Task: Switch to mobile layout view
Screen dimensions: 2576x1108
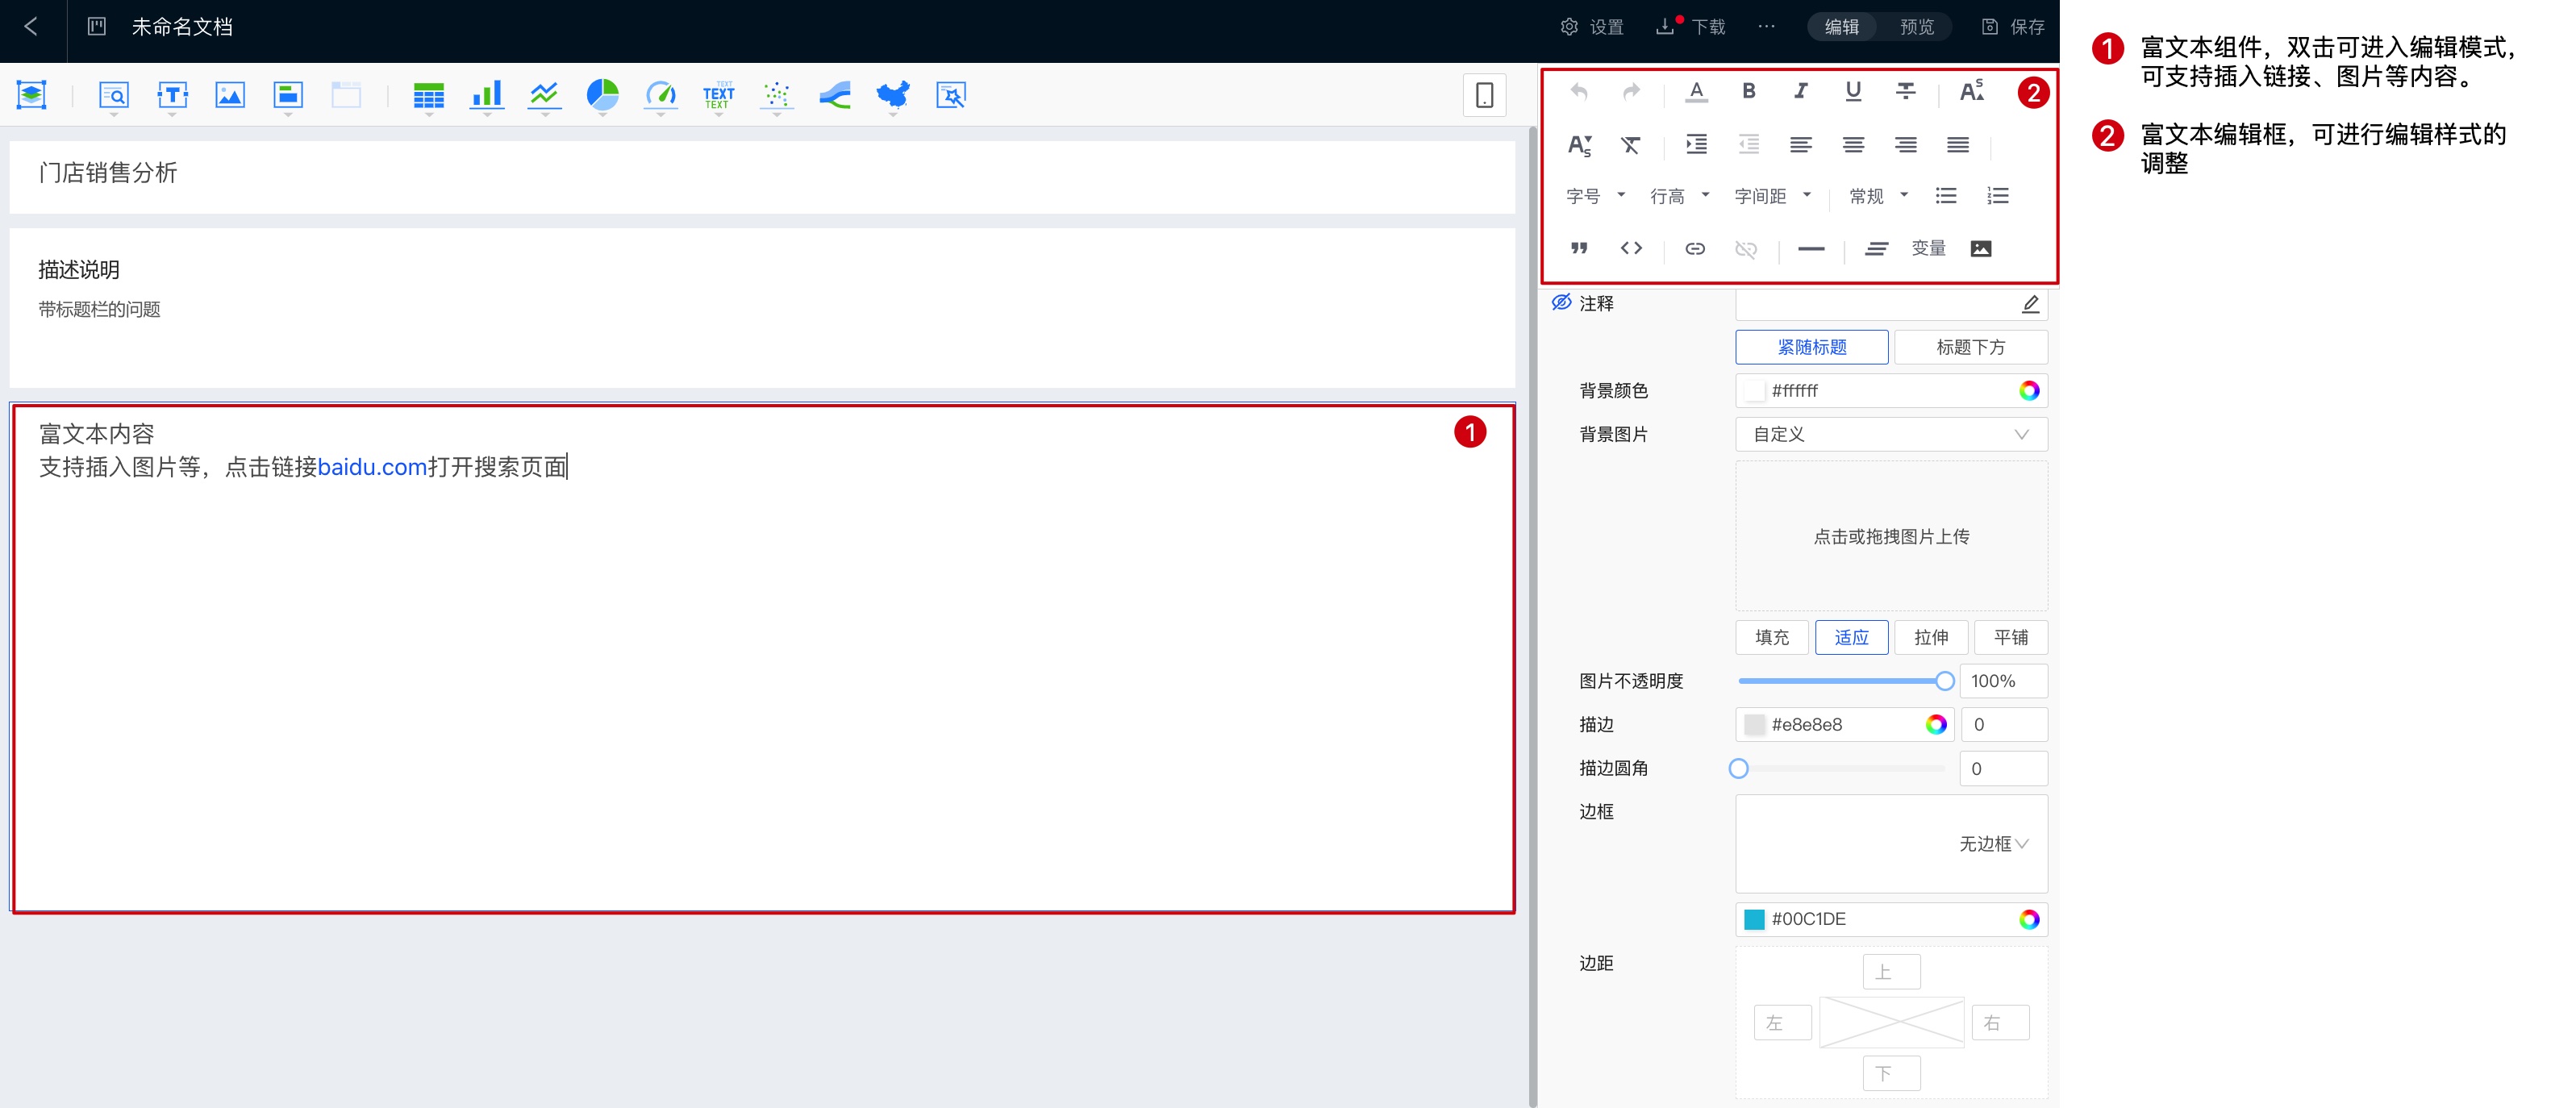Action: [1484, 95]
